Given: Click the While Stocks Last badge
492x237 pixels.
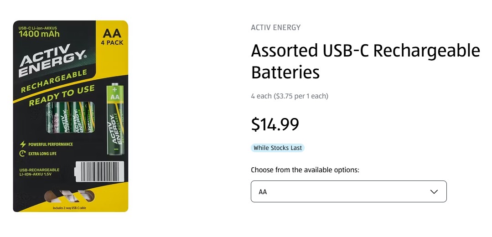Looking at the screenshot, I should click(278, 148).
